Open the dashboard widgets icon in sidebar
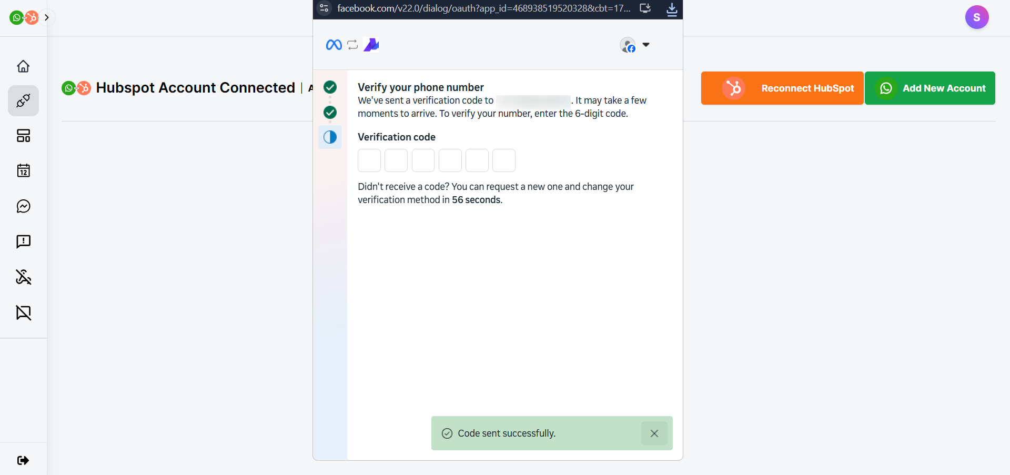This screenshot has width=1010, height=475. [23, 135]
